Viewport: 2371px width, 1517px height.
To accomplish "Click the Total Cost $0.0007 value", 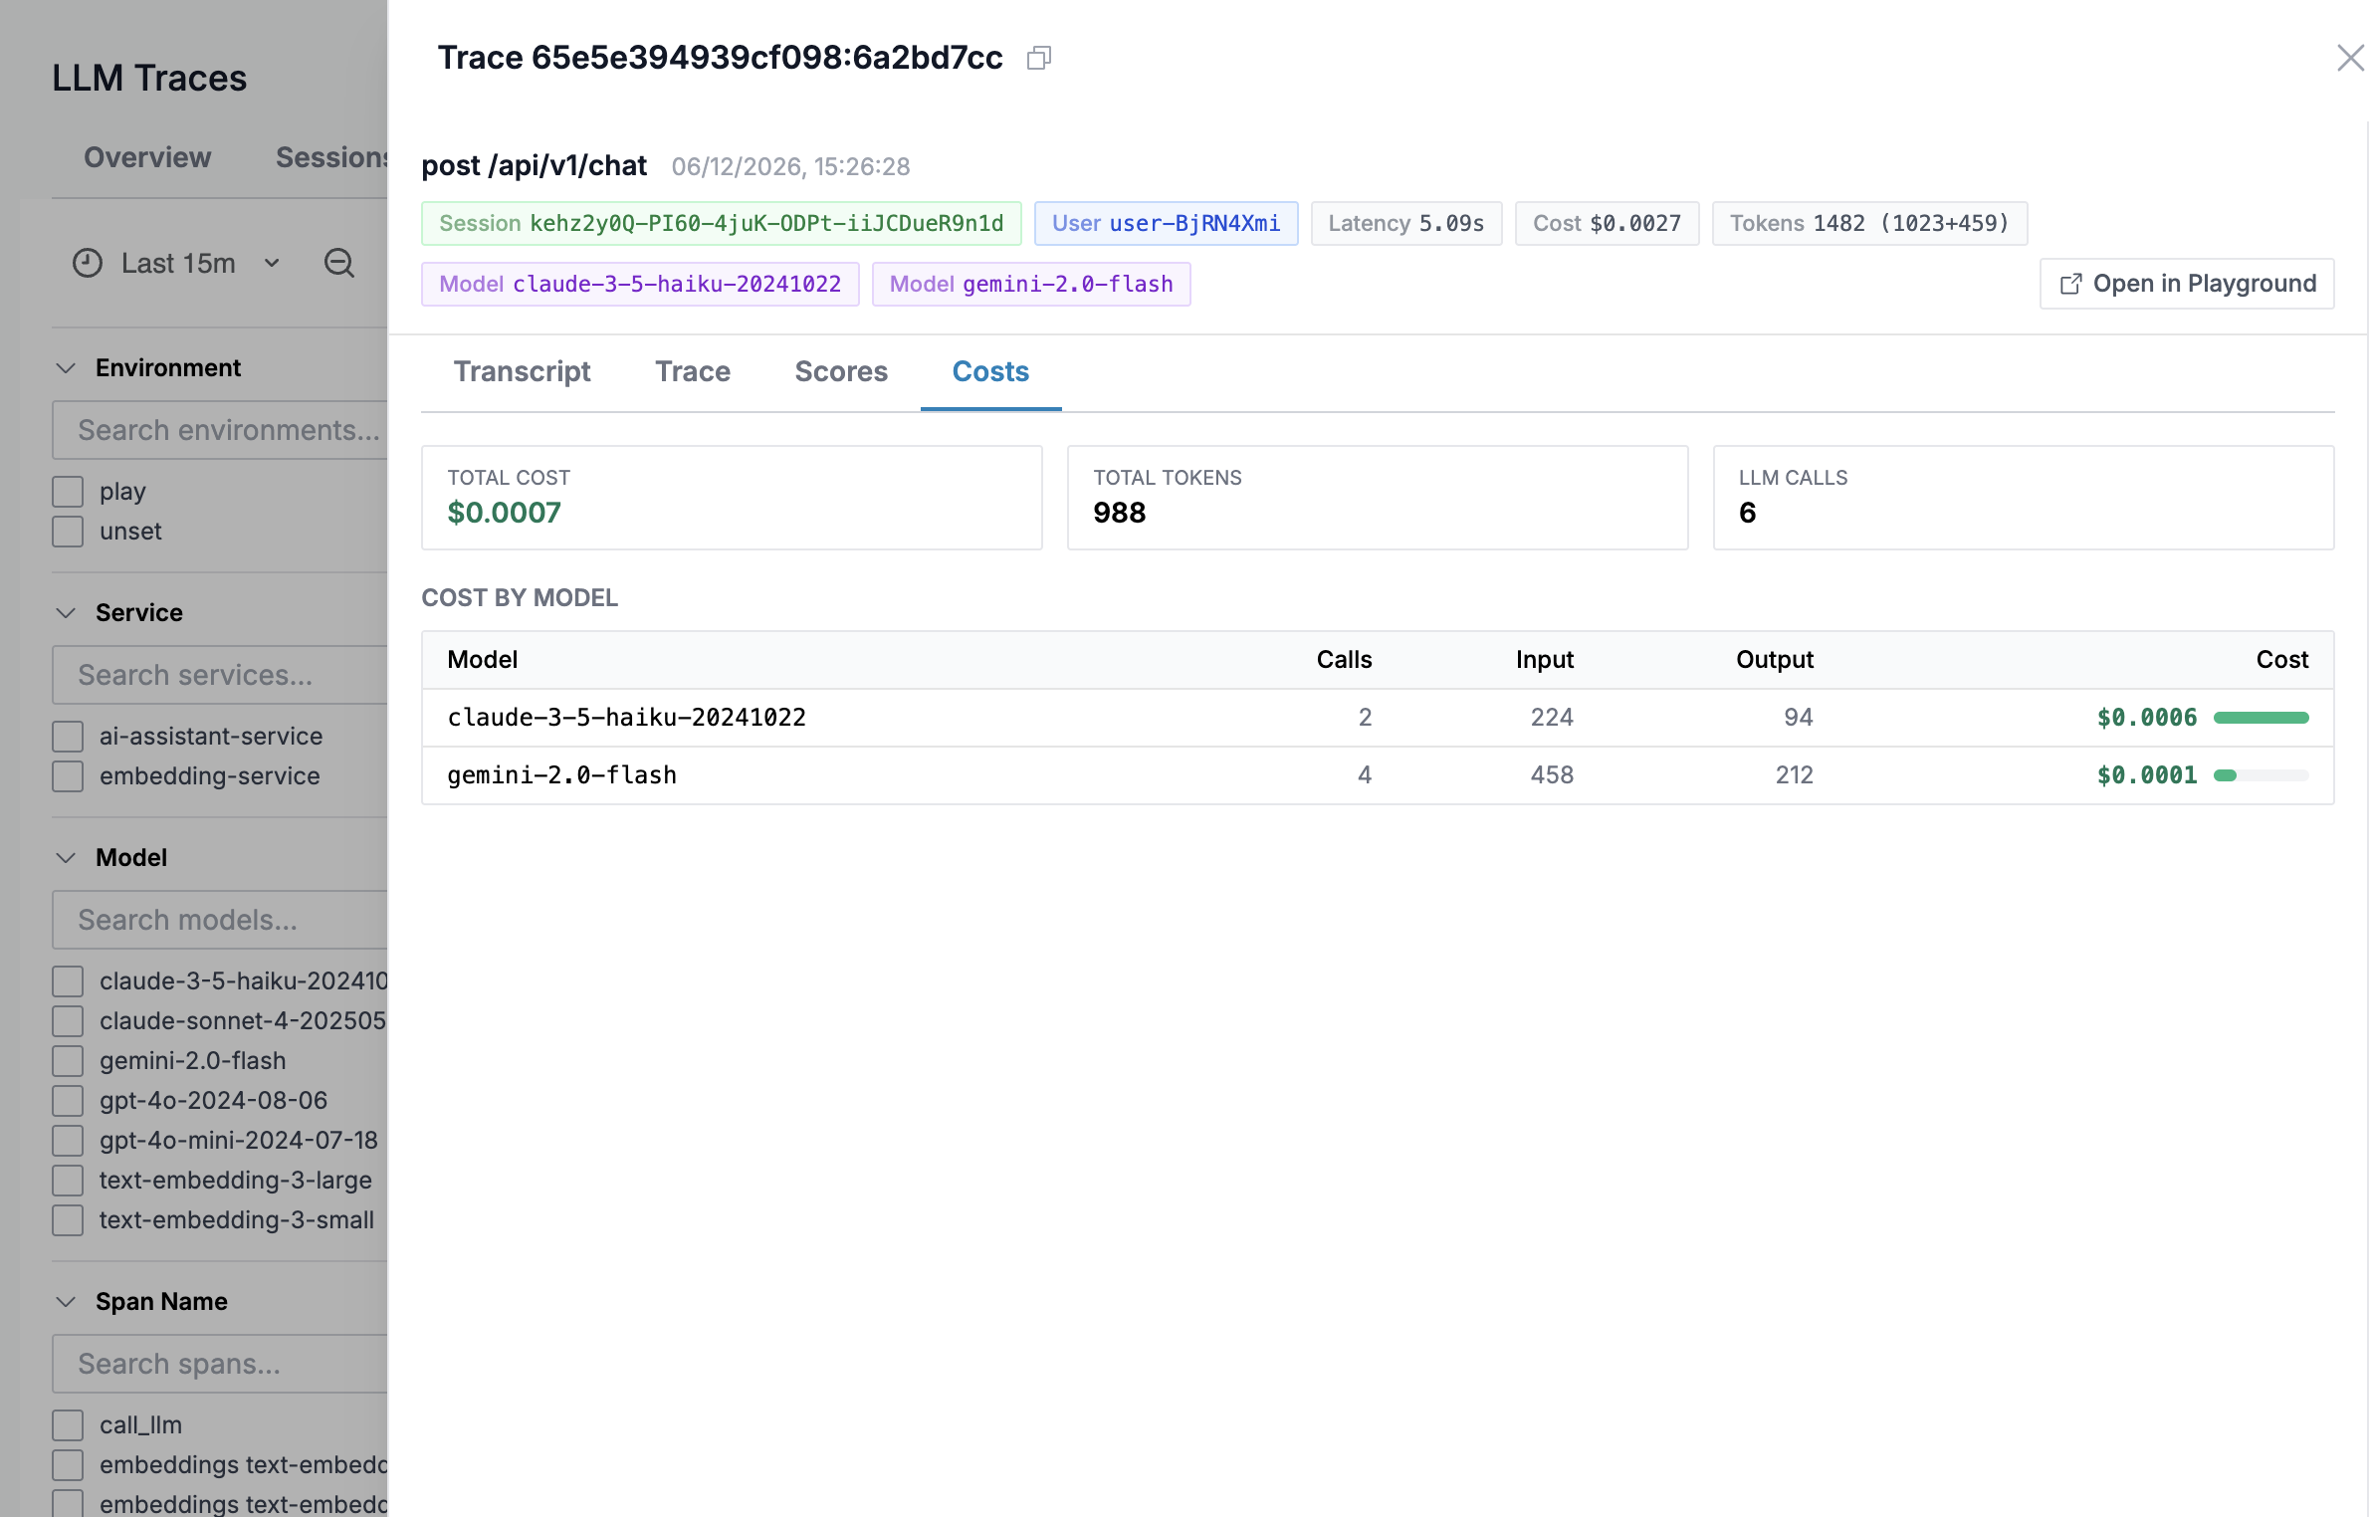I will [x=504, y=513].
